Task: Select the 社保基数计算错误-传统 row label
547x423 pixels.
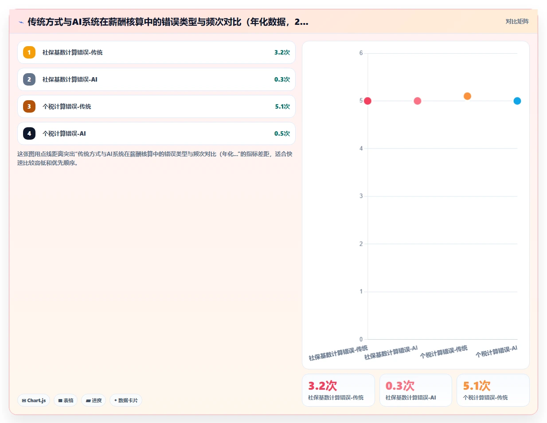Action: 73,52
